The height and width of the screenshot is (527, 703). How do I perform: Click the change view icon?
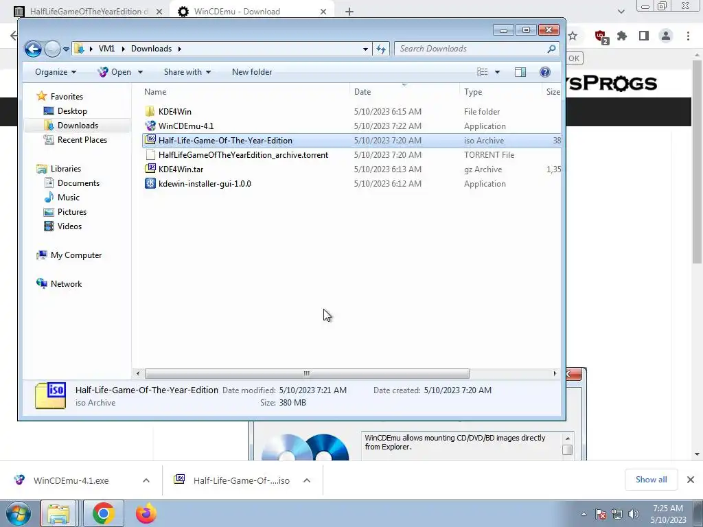coord(483,72)
